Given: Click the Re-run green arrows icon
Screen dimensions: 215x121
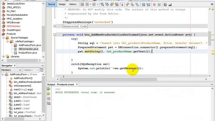Looking at the screenshot, I should (x=48, y=89).
